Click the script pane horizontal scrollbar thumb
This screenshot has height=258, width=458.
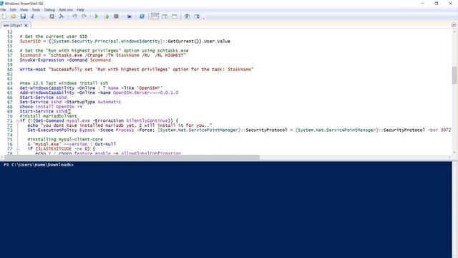click(x=132, y=158)
